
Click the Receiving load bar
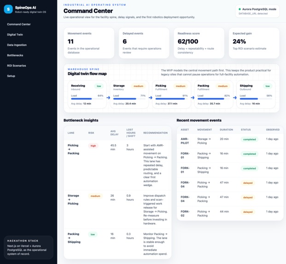click(87, 99)
